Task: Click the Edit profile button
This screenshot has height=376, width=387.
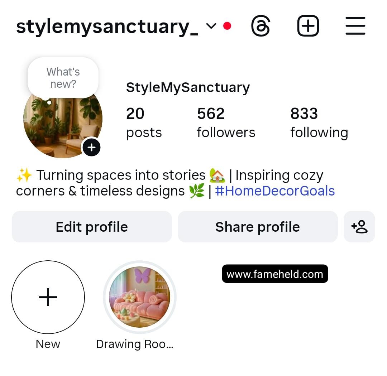Action: click(92, 227)
